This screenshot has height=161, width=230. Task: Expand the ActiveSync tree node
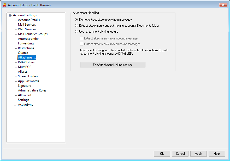(x=15, y=105)
